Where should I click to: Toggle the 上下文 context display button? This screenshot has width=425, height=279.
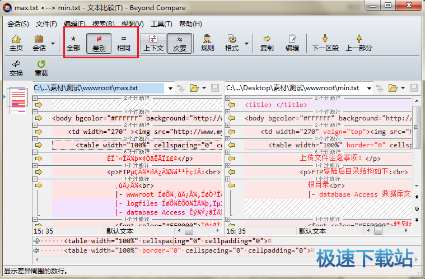point(153,43)
